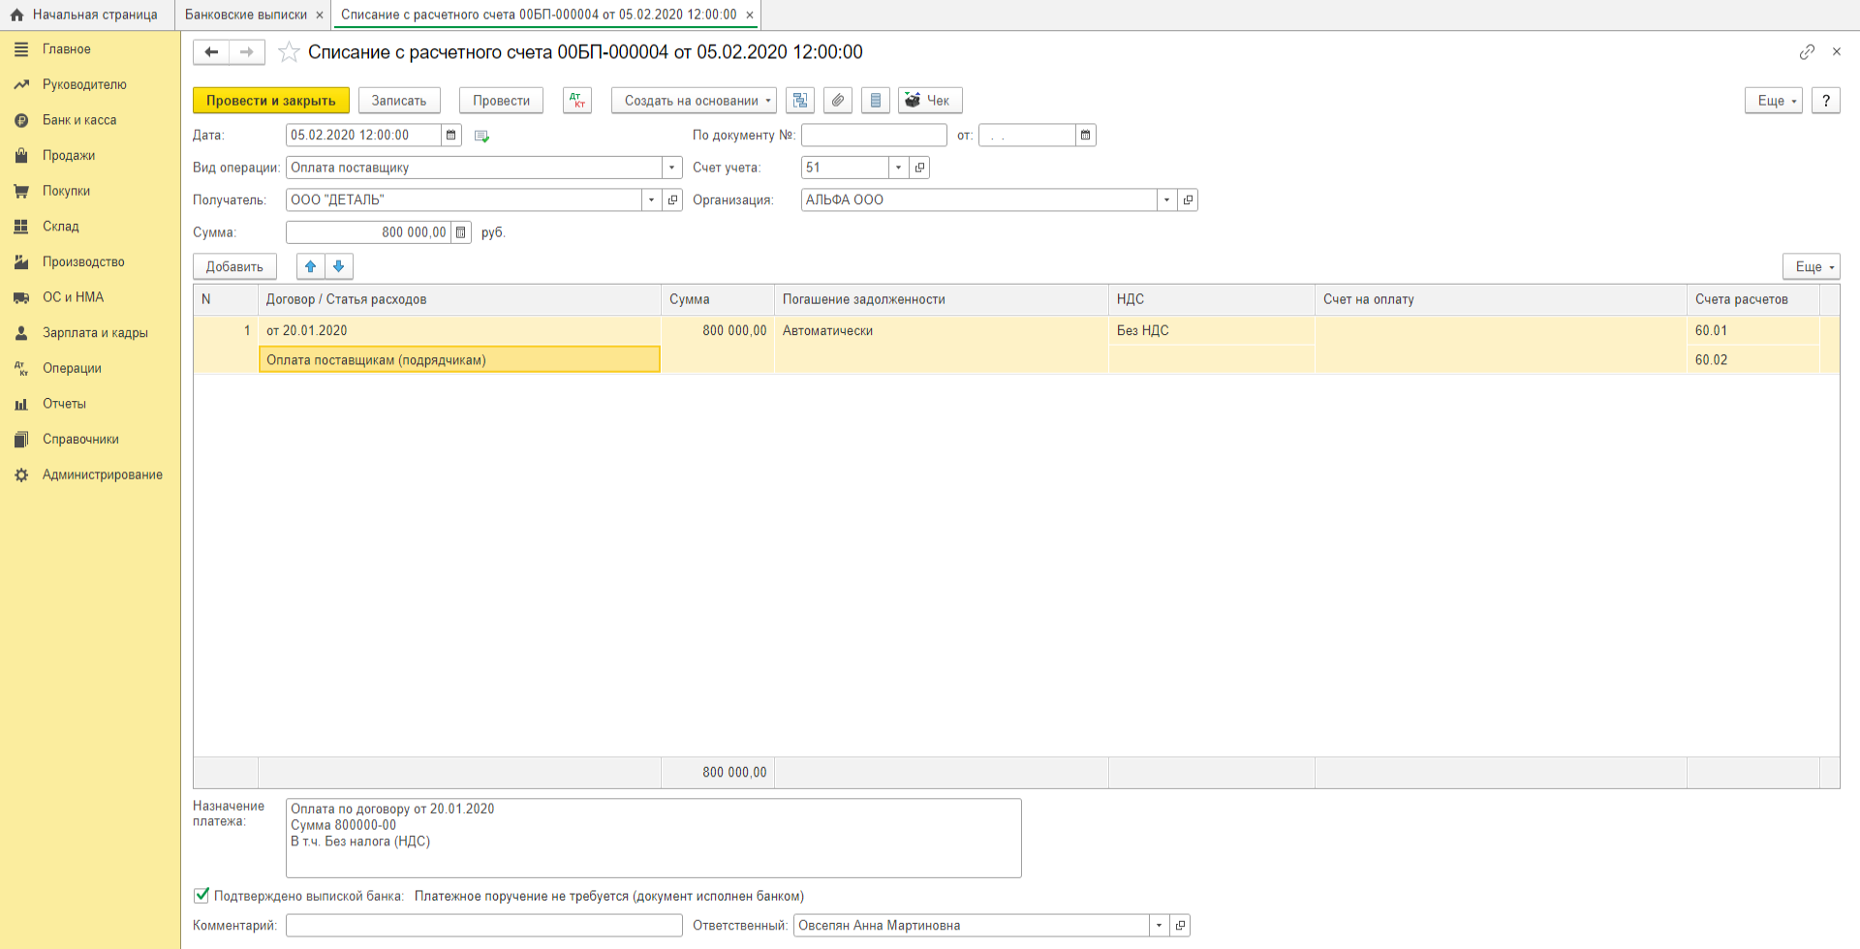
Task: Show Дт/Кт postings for this document
Action: 577,101
